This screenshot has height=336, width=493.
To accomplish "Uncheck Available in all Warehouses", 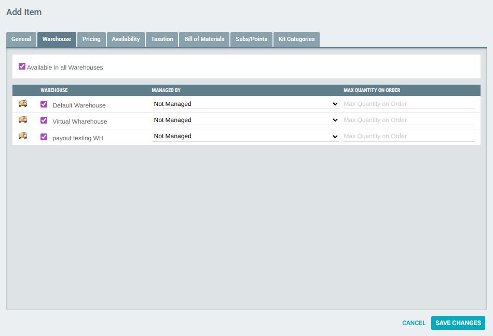I will (22, 66).
